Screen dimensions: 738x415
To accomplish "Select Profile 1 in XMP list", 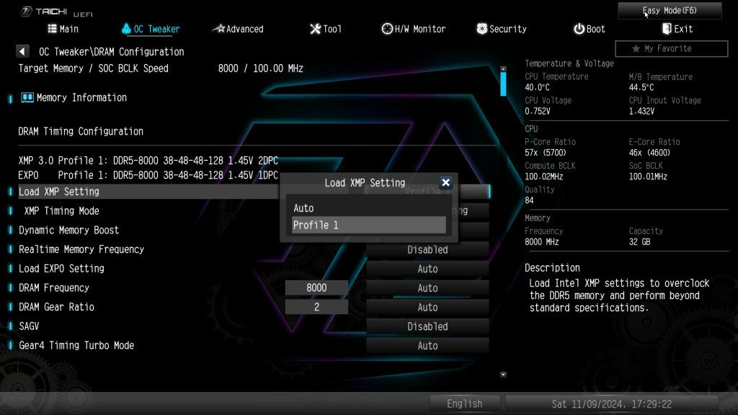I will tap(368, 226).
